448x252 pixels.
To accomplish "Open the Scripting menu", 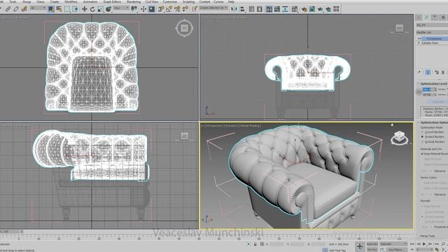I will [x=188, y=1].
